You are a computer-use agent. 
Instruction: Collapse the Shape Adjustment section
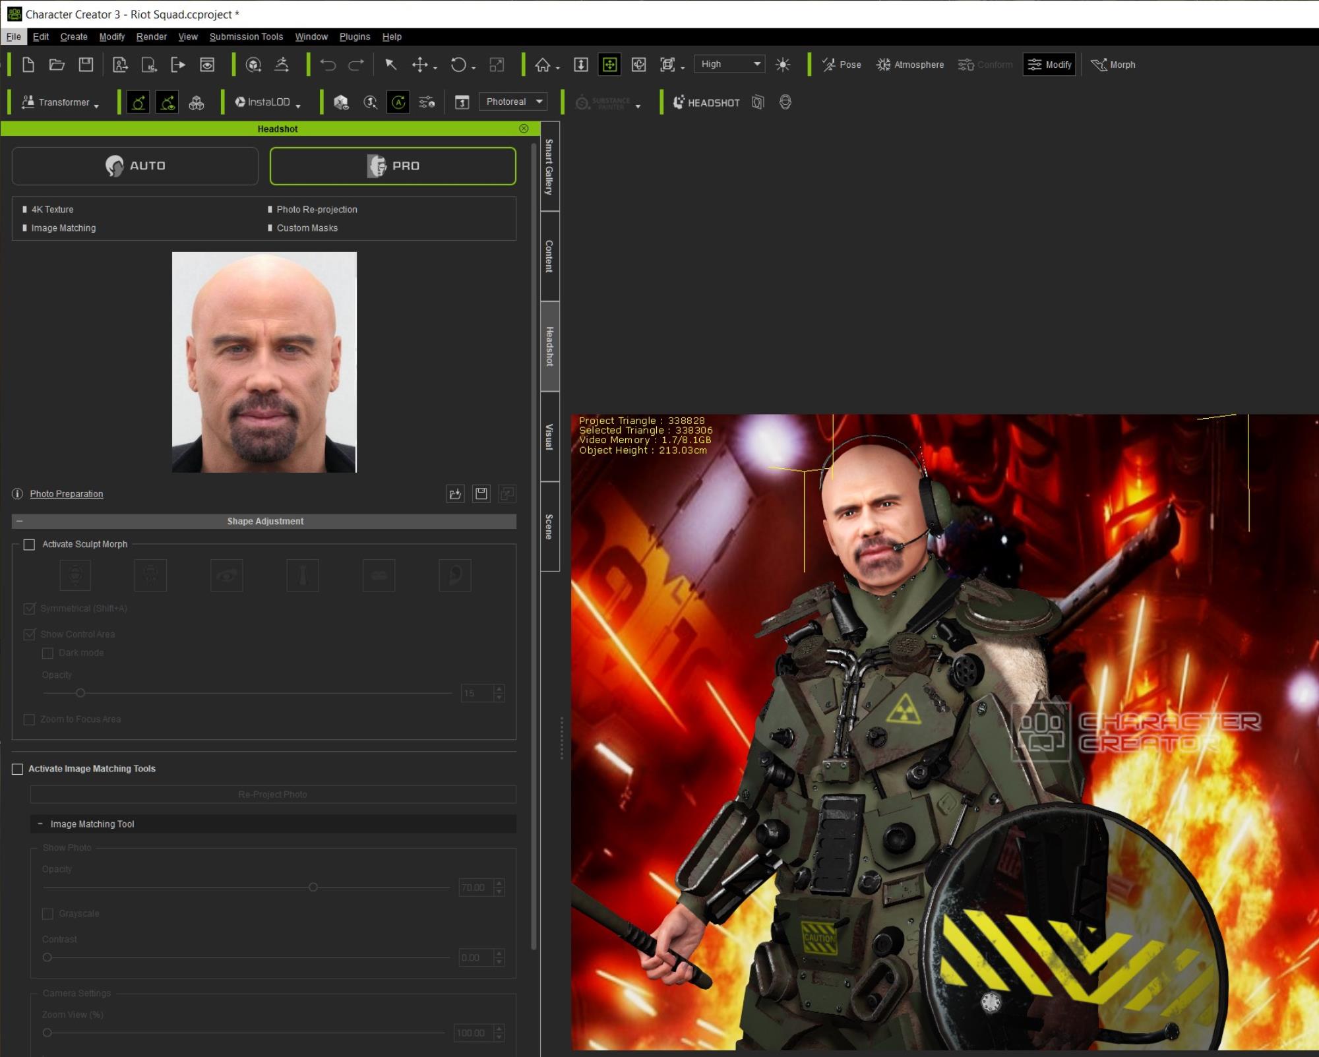pyautogui.click(x=20, y=521)
